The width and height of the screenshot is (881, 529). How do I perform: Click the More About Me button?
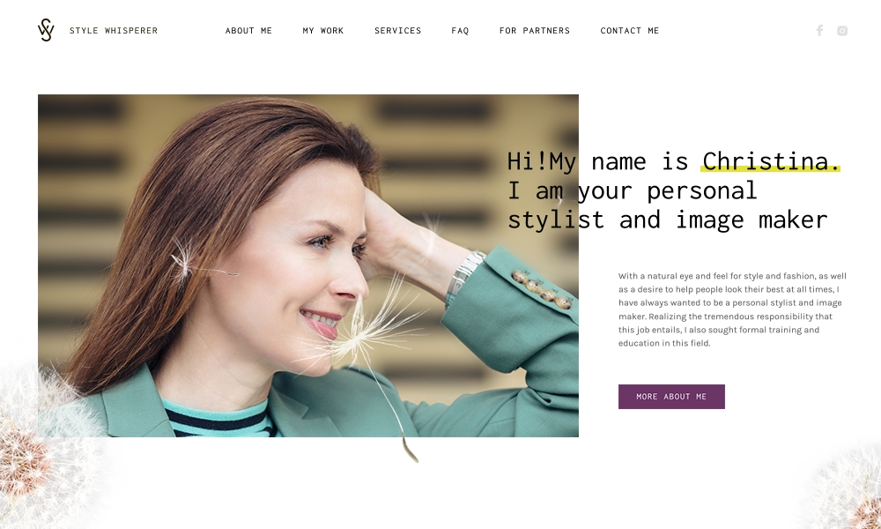[671, 397]
